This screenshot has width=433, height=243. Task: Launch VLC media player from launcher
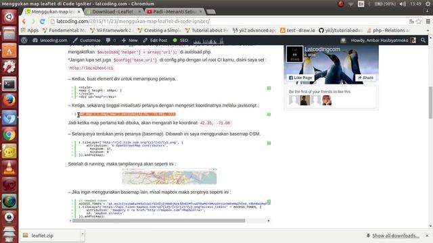9,168
